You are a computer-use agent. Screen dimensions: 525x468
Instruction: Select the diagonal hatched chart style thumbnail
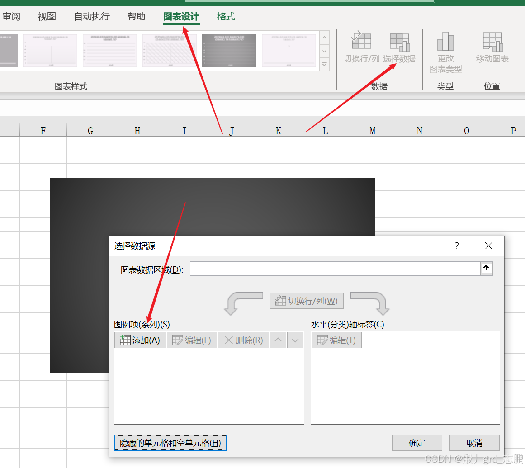click(170, 51)
